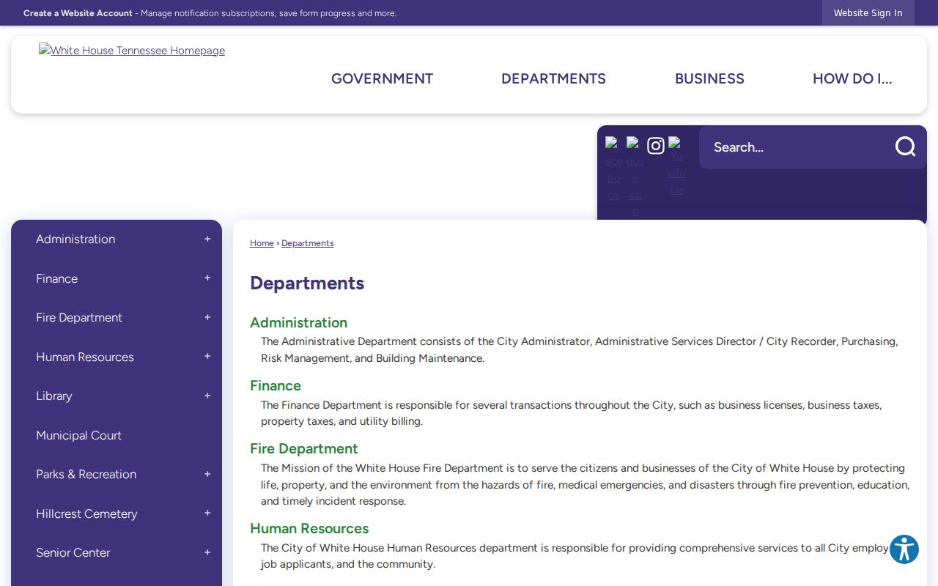Expand the Human Resources sidebar submenu
Viewport: 938px width, 586px height.
click(x=207, y=357)
